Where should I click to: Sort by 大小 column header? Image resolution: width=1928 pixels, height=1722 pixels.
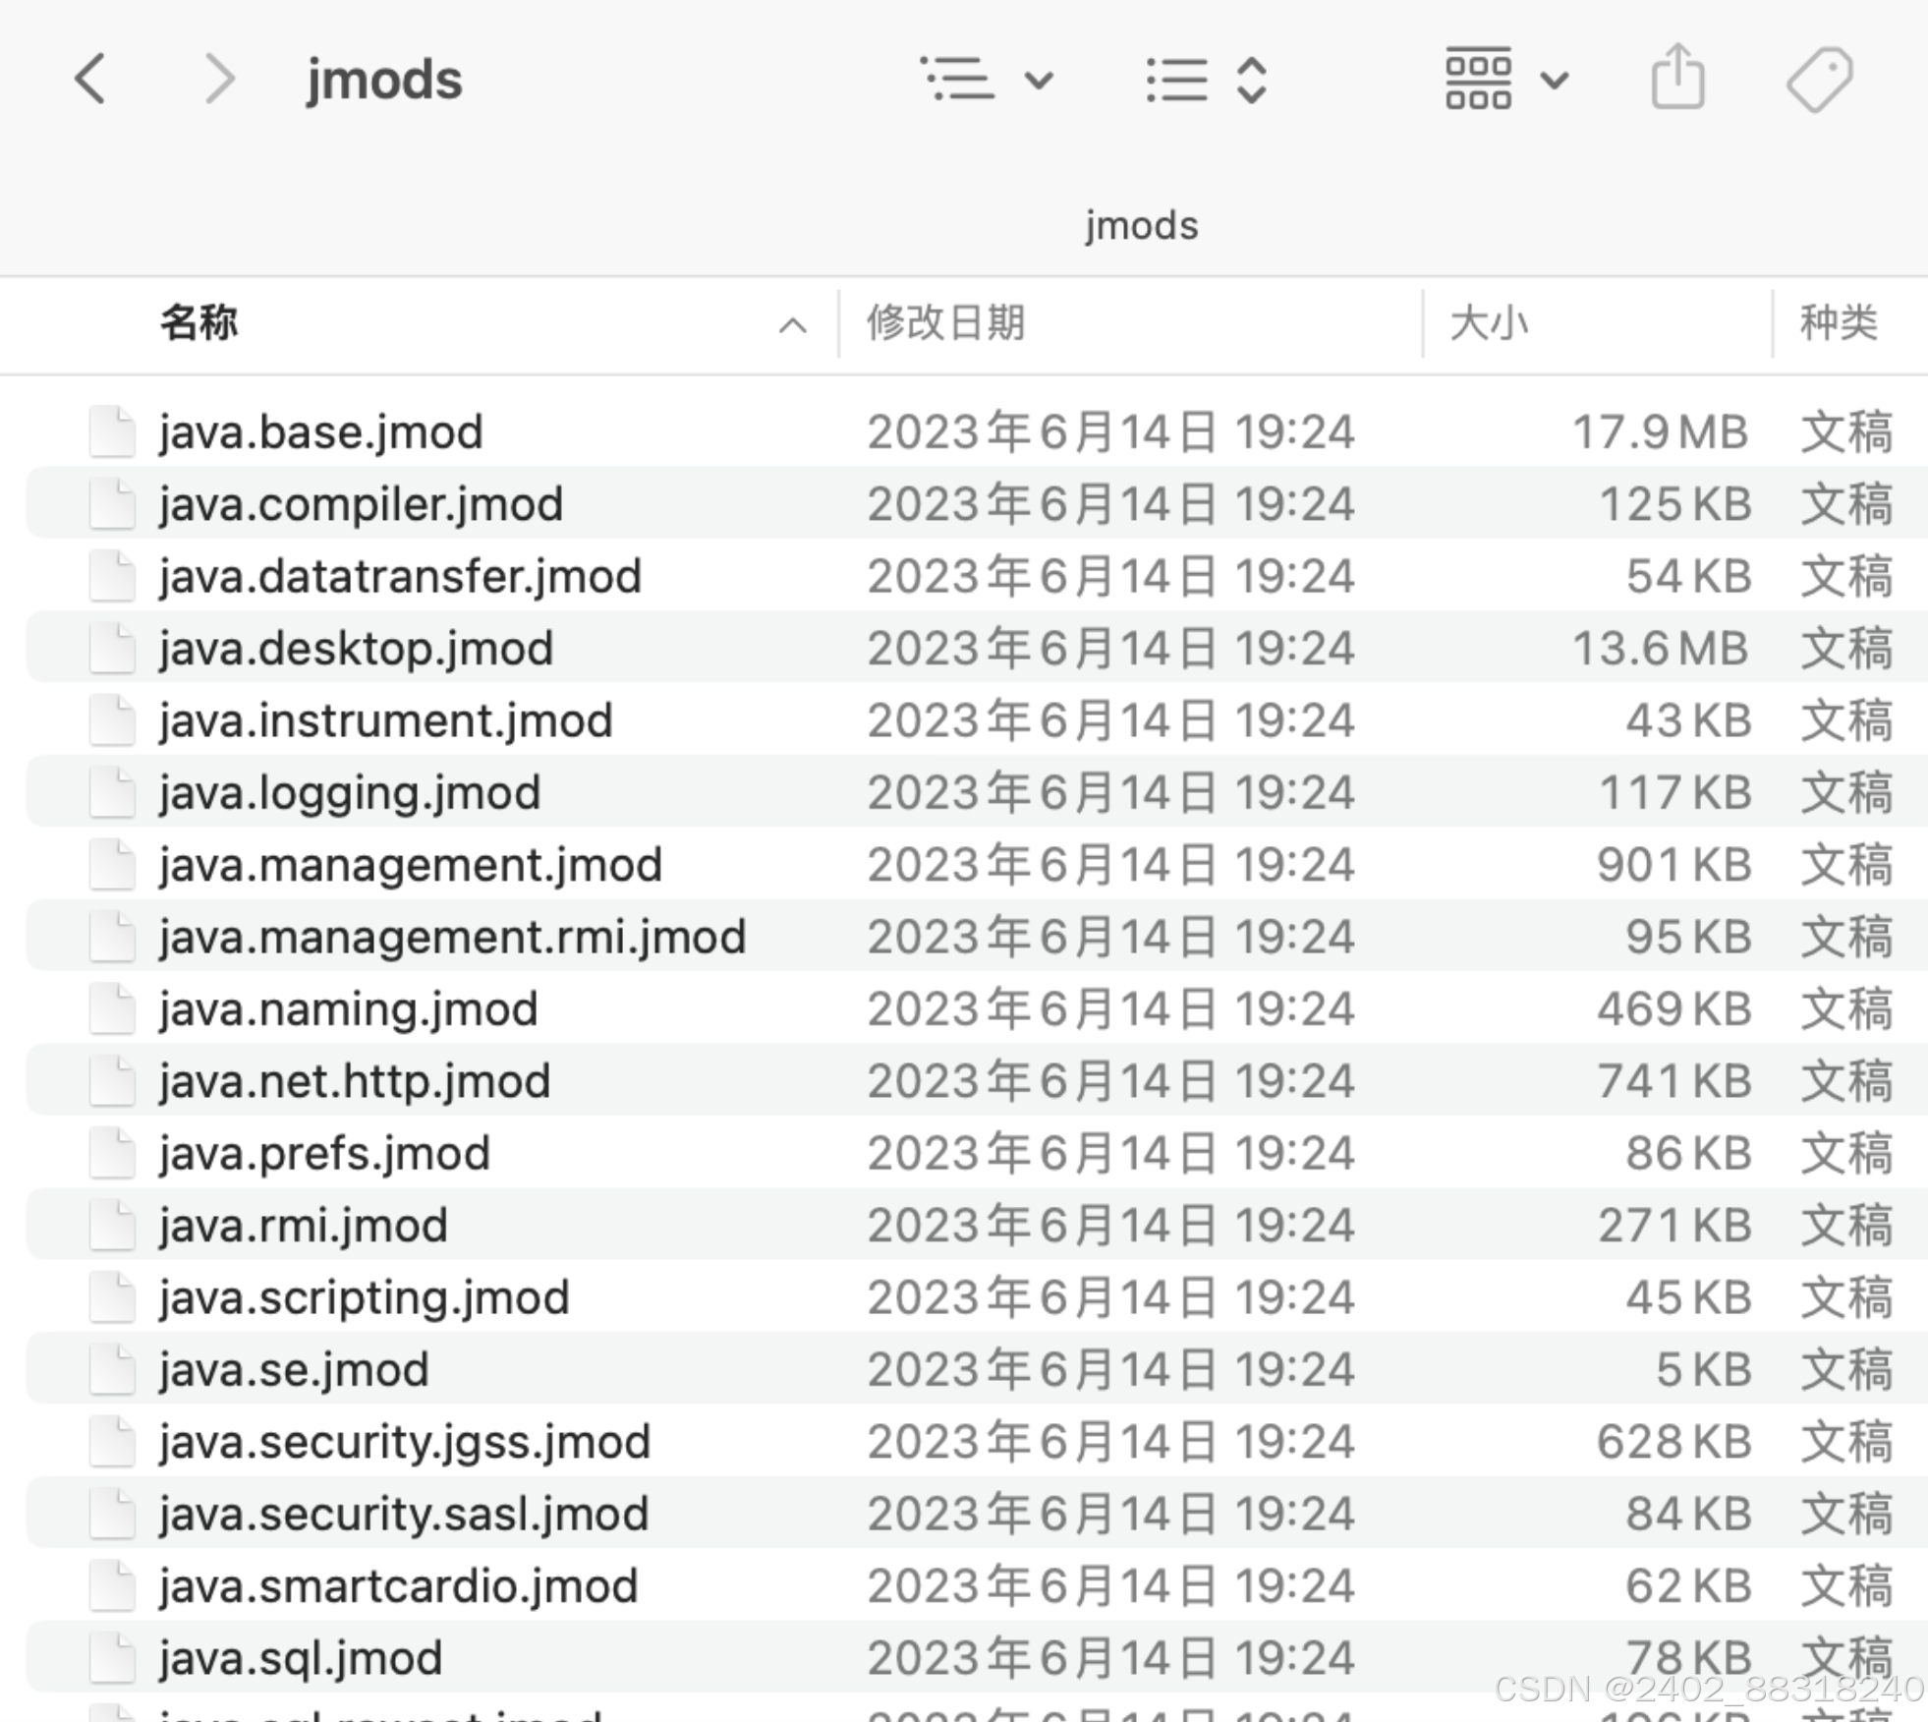[1488, 323]
